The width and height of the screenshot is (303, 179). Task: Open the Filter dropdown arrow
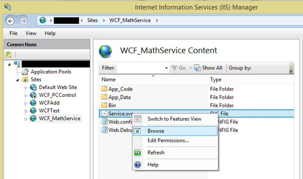[x=166, y=68]
